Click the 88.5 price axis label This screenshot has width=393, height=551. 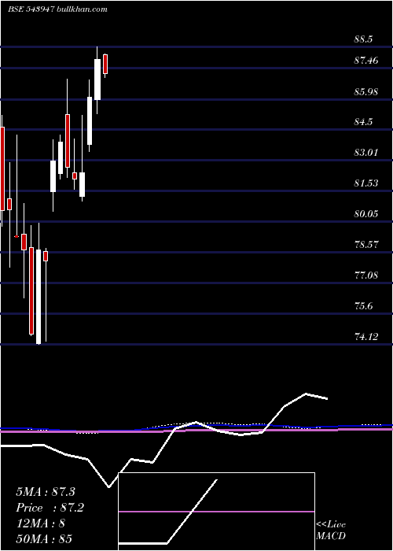coord(363,39)
